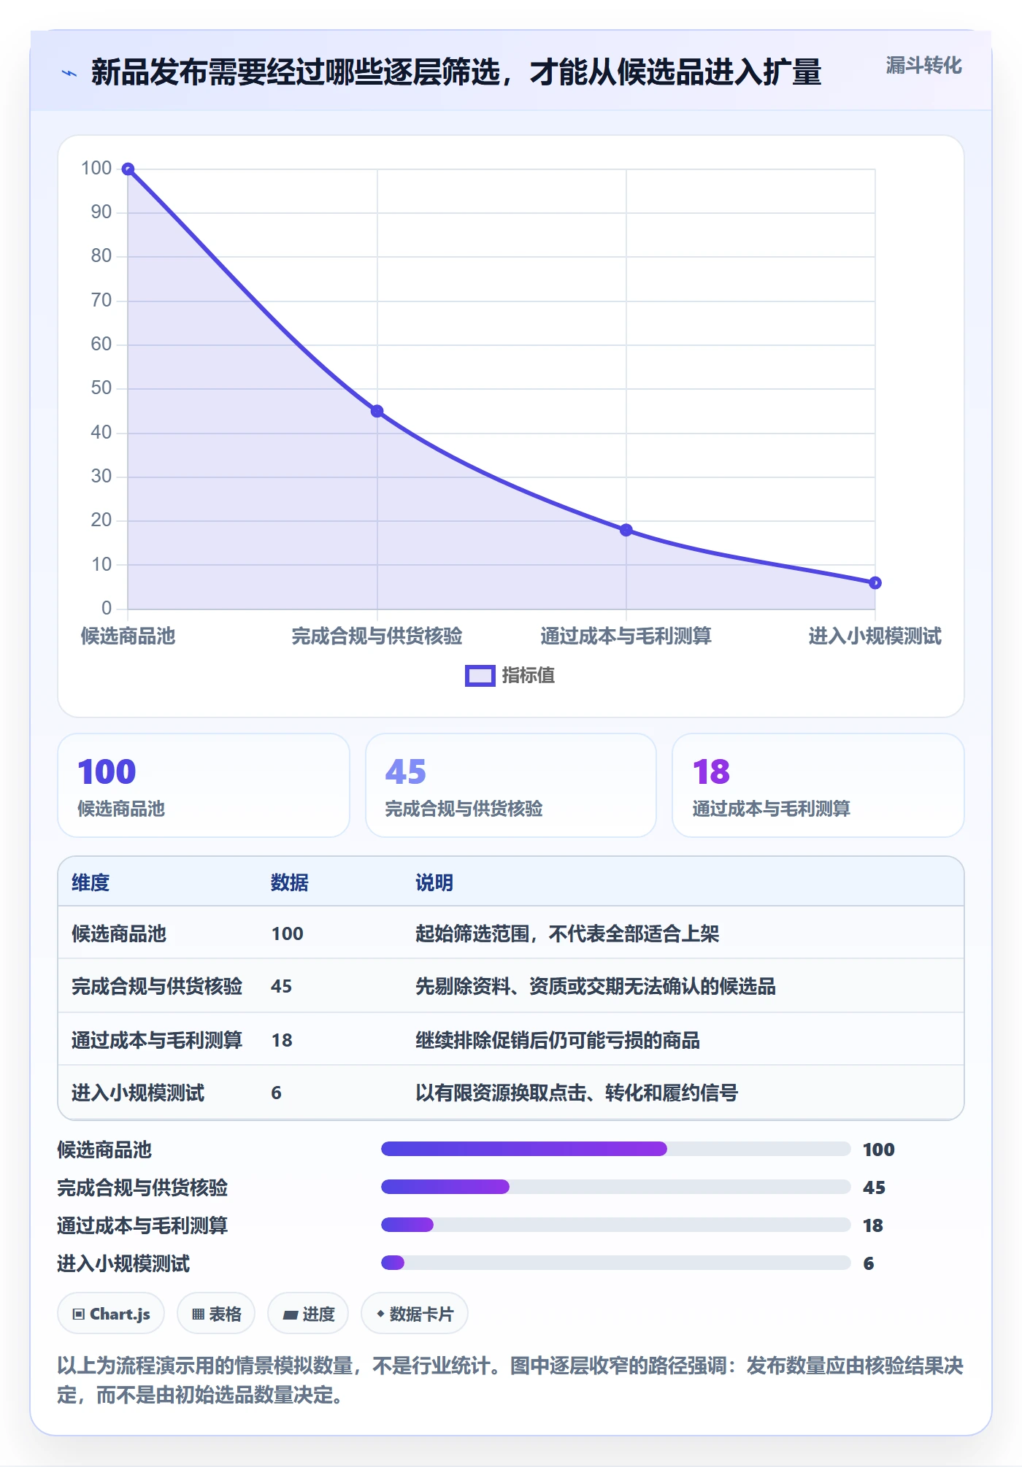Click the chart point at 完成合规与供货核验
Viewport: 1022px width, 1467px height.
pyautogui.click(x=377, y=411)
